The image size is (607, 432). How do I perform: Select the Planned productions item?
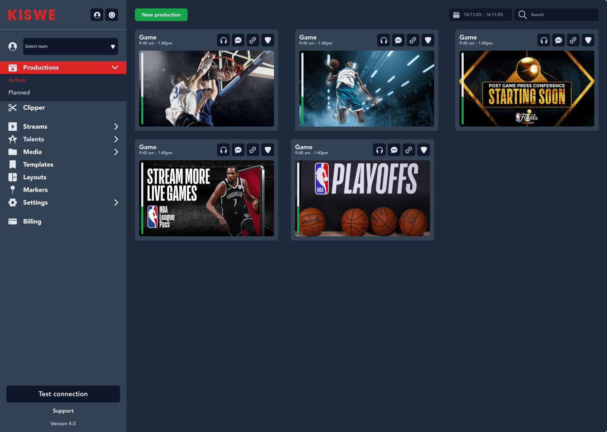tap(19, 92)
